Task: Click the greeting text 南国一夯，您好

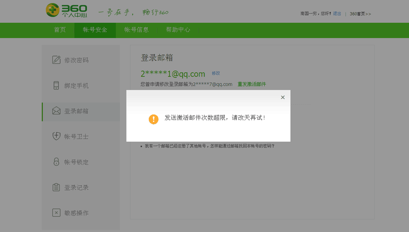Action: (x=316, y=14)
